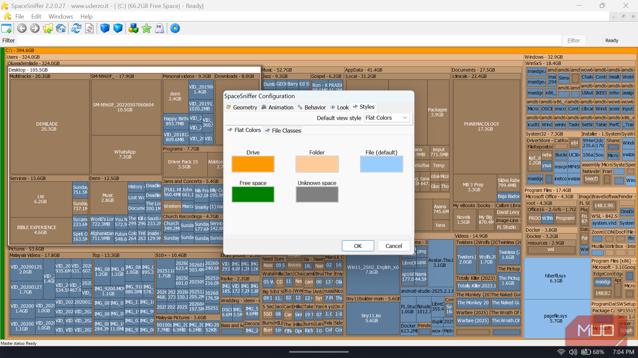The image size is (638, 358).
Task: Pick the light blue File (default) swatch
Action: (x=381, y=164)
